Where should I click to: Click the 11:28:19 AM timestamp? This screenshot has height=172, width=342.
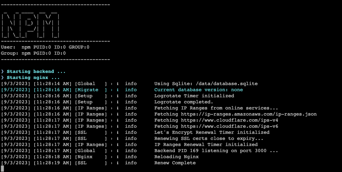tap(53, 163)
